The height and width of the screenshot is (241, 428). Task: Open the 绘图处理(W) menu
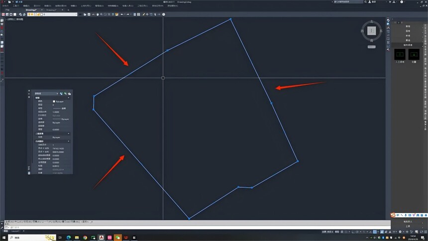point(61,6)
